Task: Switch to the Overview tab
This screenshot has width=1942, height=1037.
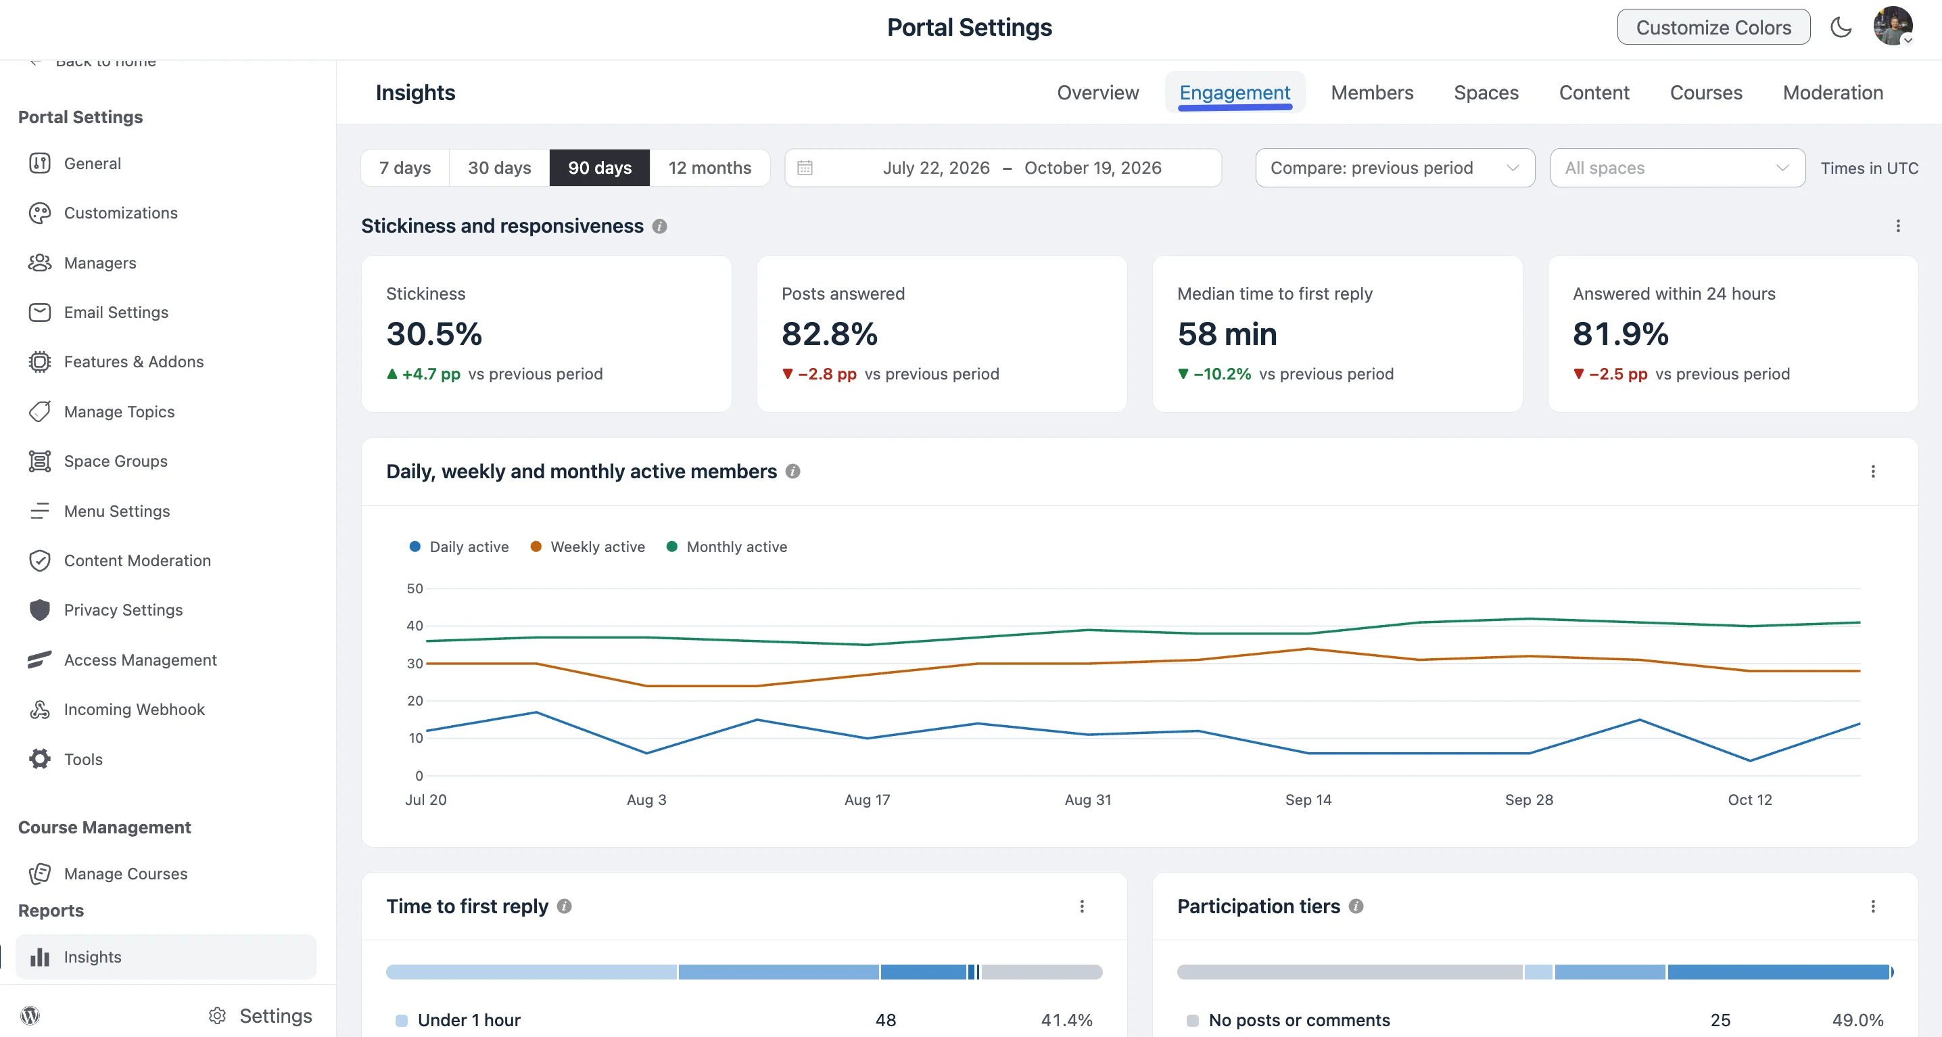Action: pos(1097,93)
